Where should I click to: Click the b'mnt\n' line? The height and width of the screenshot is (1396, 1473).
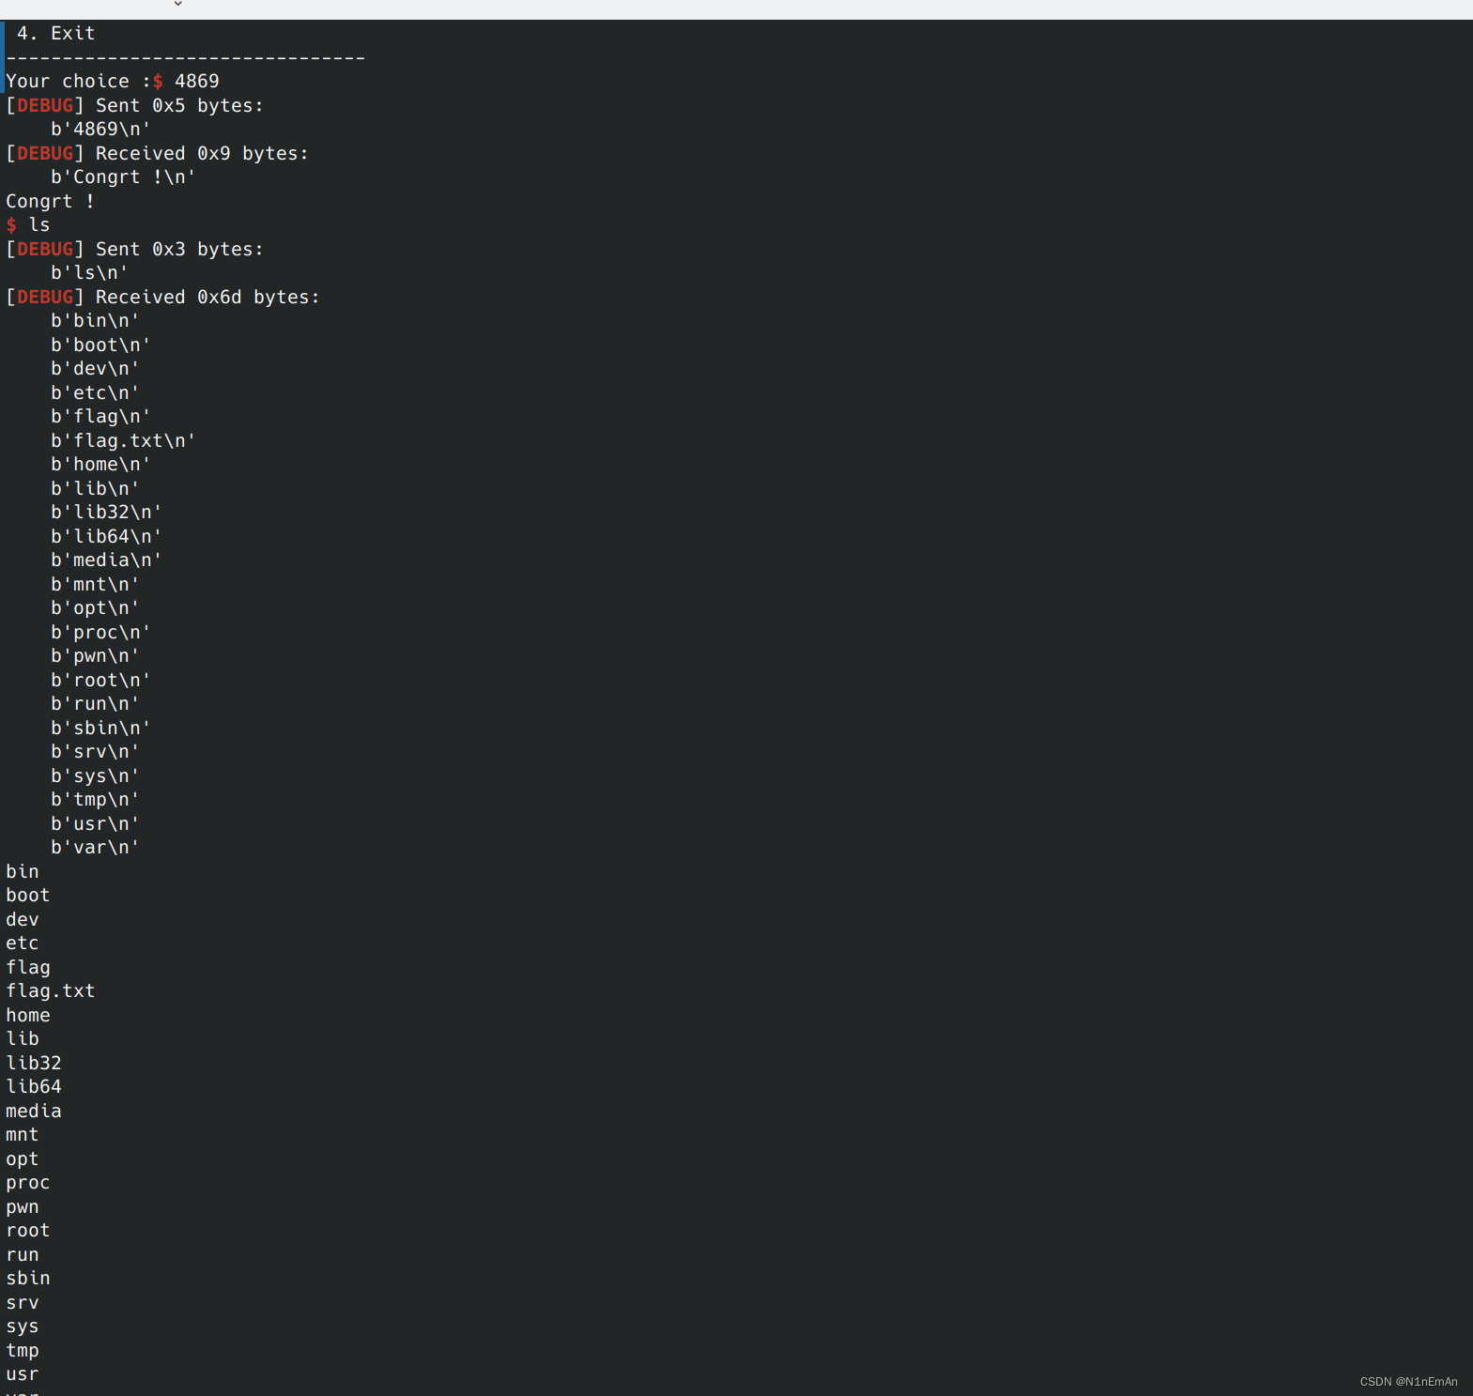[x=95, y=584]
